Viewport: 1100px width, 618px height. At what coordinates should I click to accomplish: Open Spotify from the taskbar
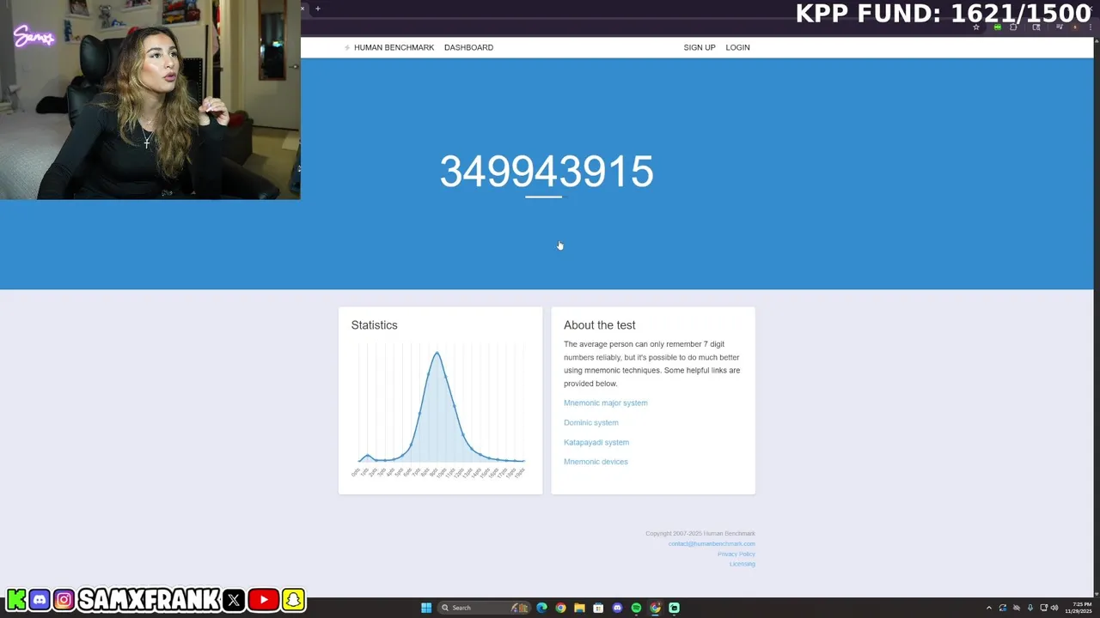[x=636, y=608]
